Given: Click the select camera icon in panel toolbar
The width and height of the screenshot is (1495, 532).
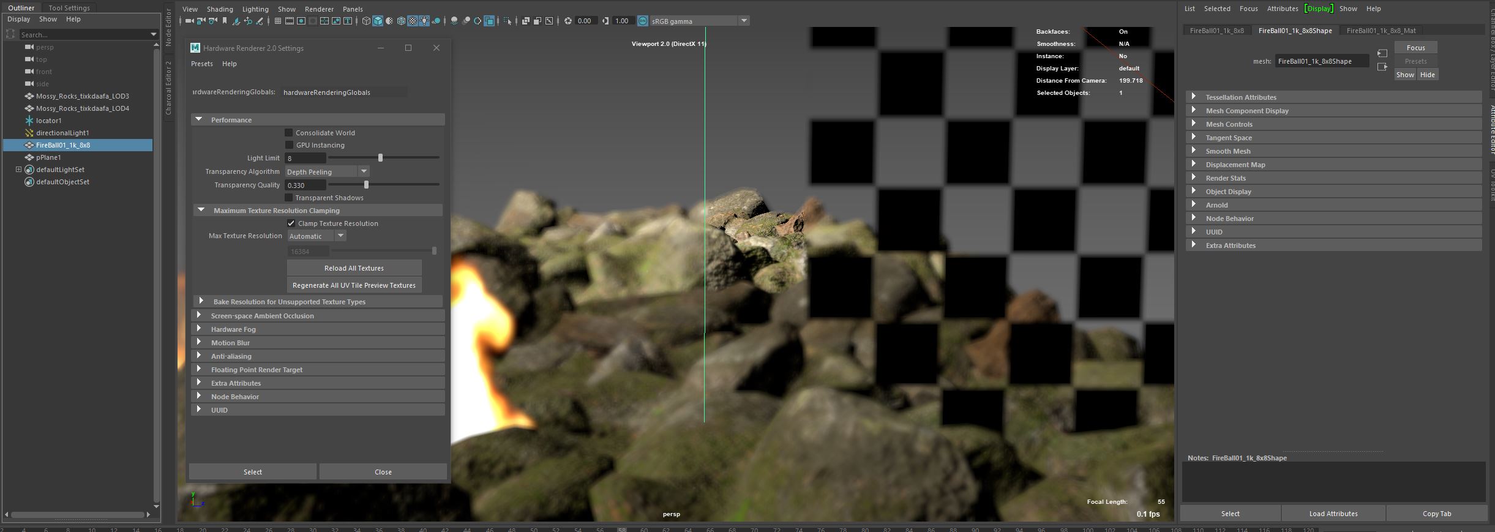Looking at the screenshot, I should pos(189,21).
